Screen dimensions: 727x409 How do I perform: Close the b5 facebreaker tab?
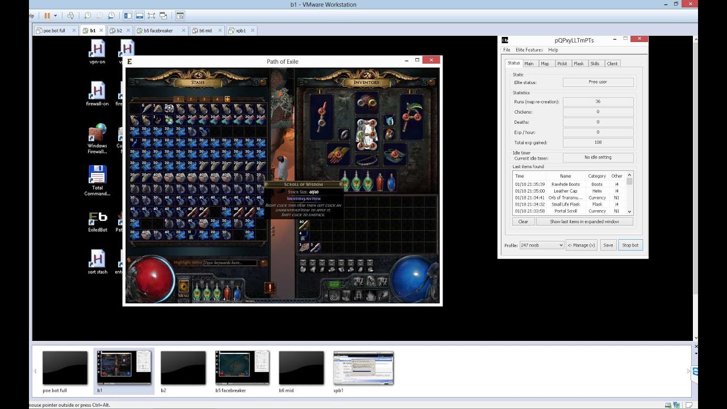183,31
